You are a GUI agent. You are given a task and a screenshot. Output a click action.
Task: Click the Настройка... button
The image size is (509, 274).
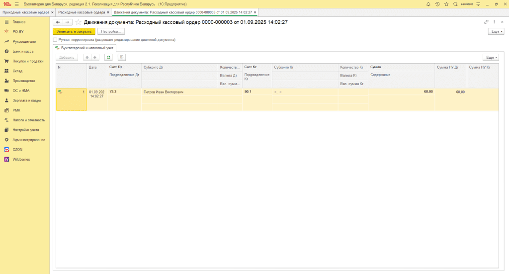tap(111, 31)
